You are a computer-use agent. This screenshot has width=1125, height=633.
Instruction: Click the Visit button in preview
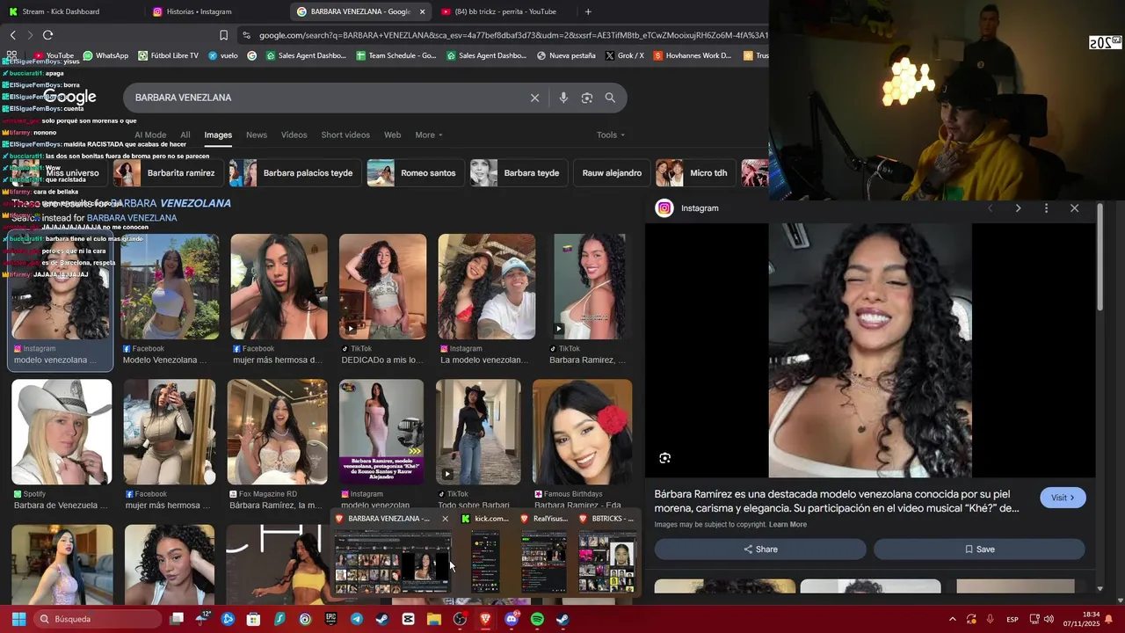[x=1063, y=498]
